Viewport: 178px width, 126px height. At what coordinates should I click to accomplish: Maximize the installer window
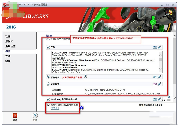coord(167,5)
